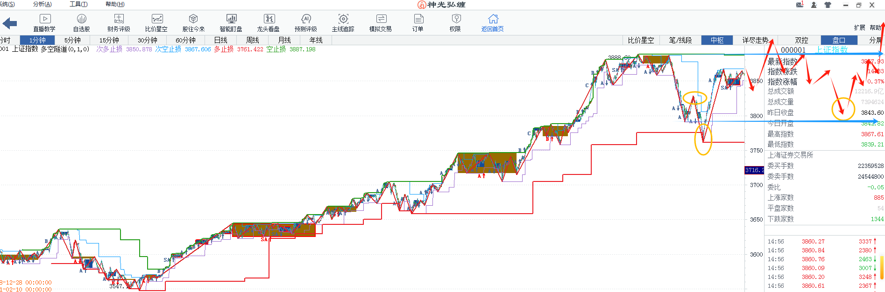Open the skin theme shirt icon
Viewport: 885px width, 292px height.
pos(828,5)
